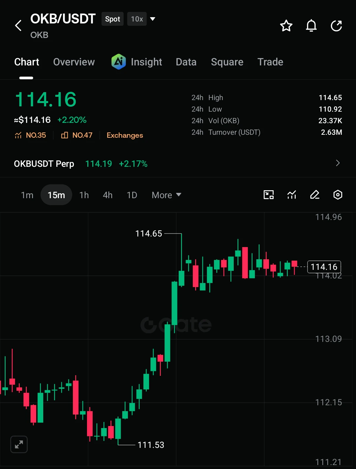Tap the ≈$114.16 USD equivalent
Screen dimensions: 356x469
(32, 120)
